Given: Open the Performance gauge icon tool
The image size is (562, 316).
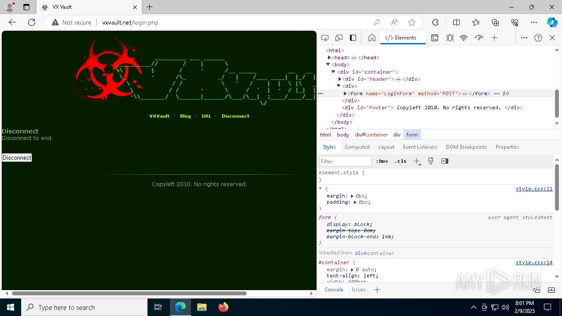Looking at the screenshot, I should [479, 38].
